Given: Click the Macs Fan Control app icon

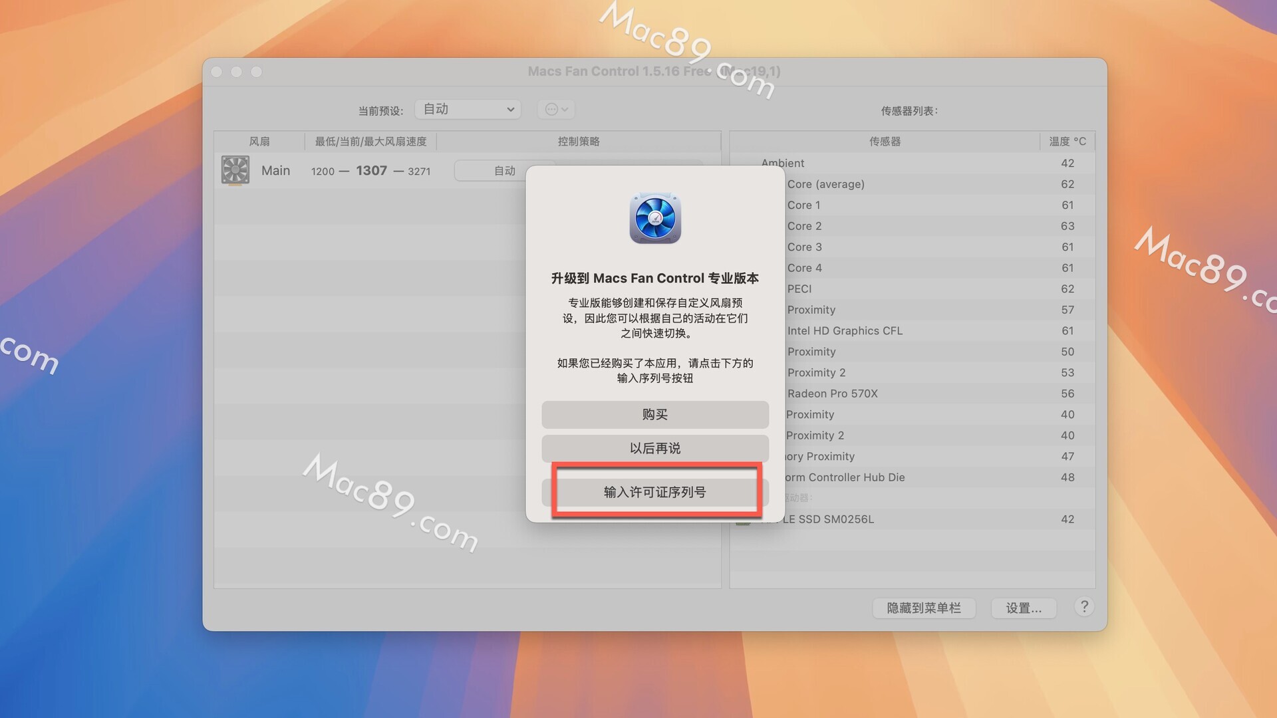Looking at the screenshot, I should point(655,219).
